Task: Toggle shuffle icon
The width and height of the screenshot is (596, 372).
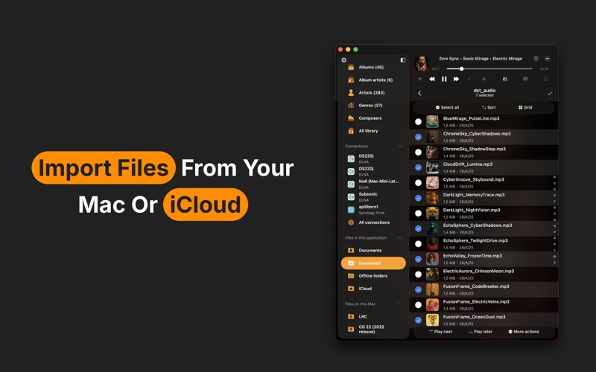Action: [469, 79]
